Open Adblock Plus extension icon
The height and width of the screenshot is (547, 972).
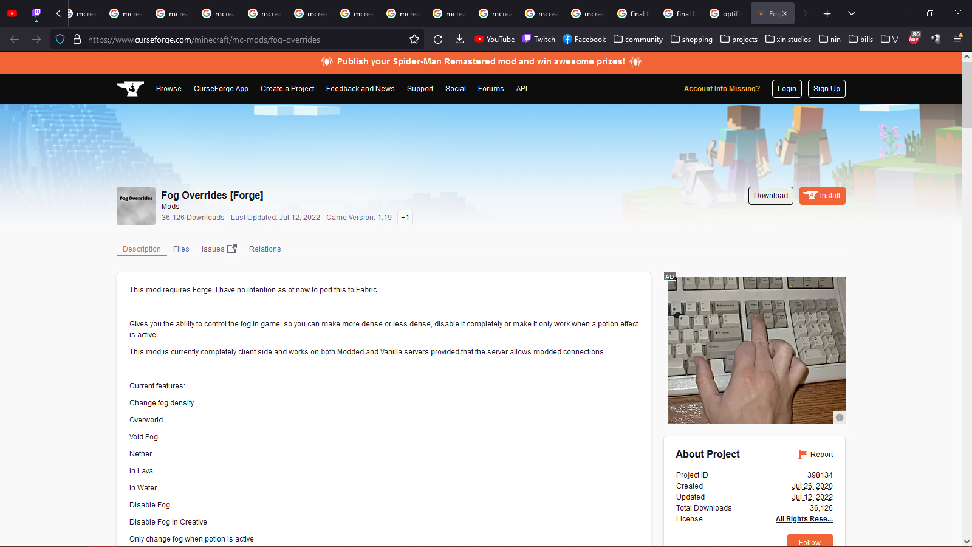(914, 38)
